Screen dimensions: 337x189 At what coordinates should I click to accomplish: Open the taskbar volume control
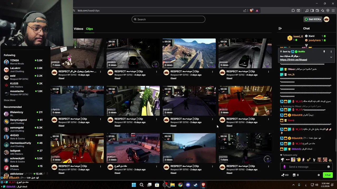point(316,185)
